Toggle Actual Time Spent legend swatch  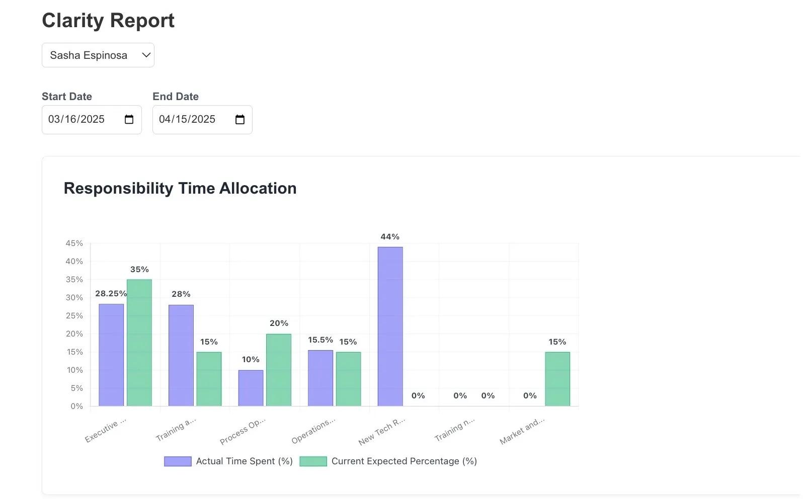click(x=178, y=461)
